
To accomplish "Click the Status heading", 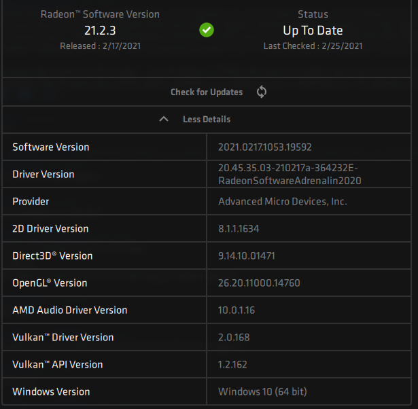I will 313,14.
